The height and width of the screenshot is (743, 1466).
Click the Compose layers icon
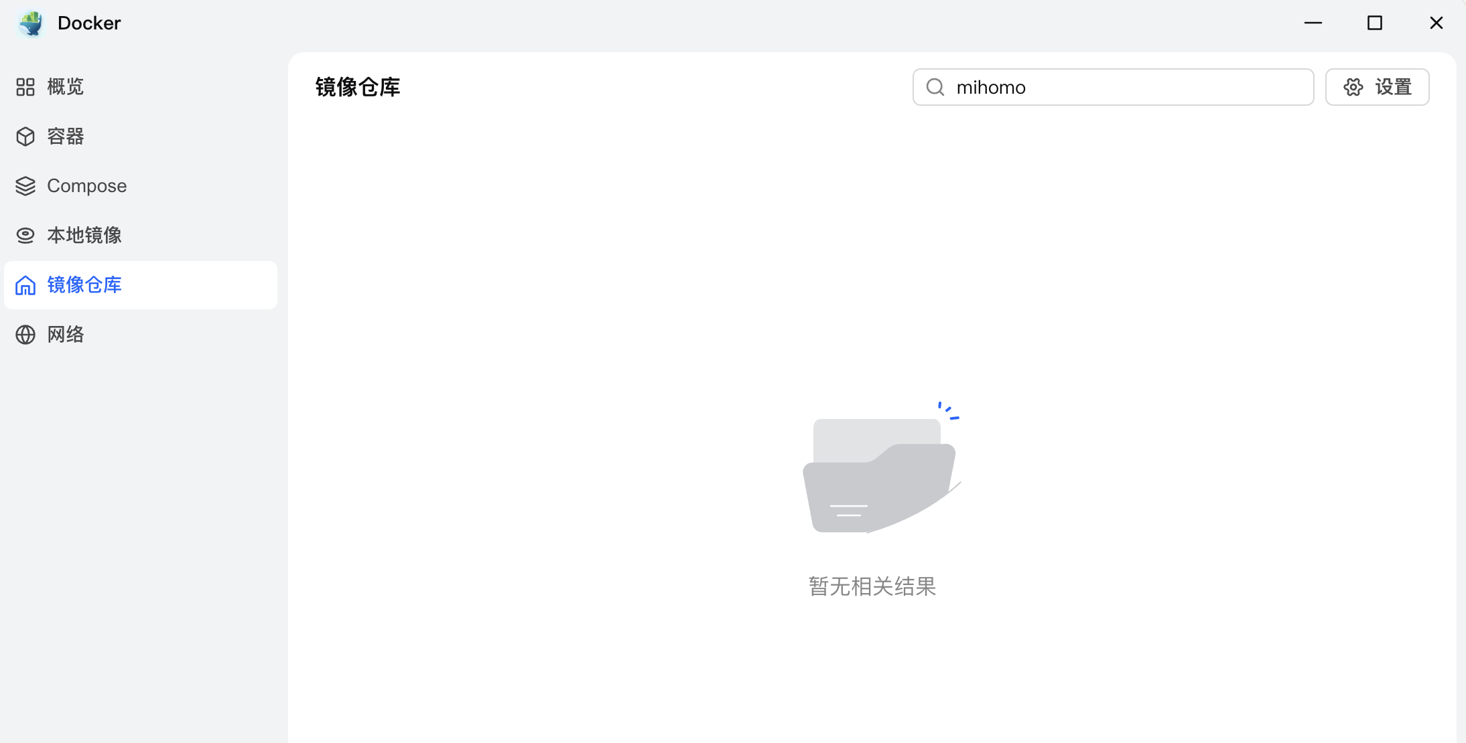[25, 186]
